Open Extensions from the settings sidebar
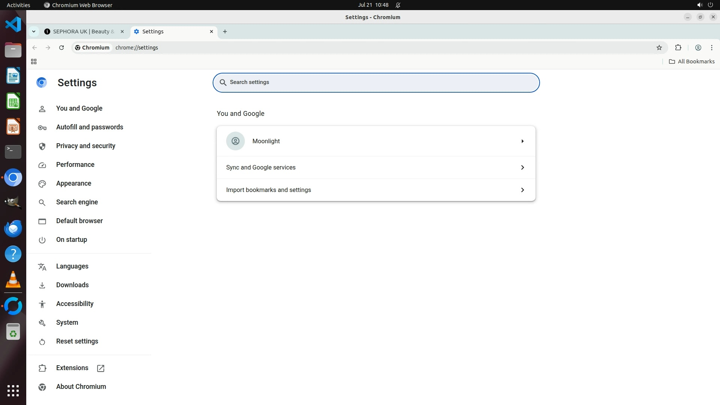 click(x=72, y=368)
